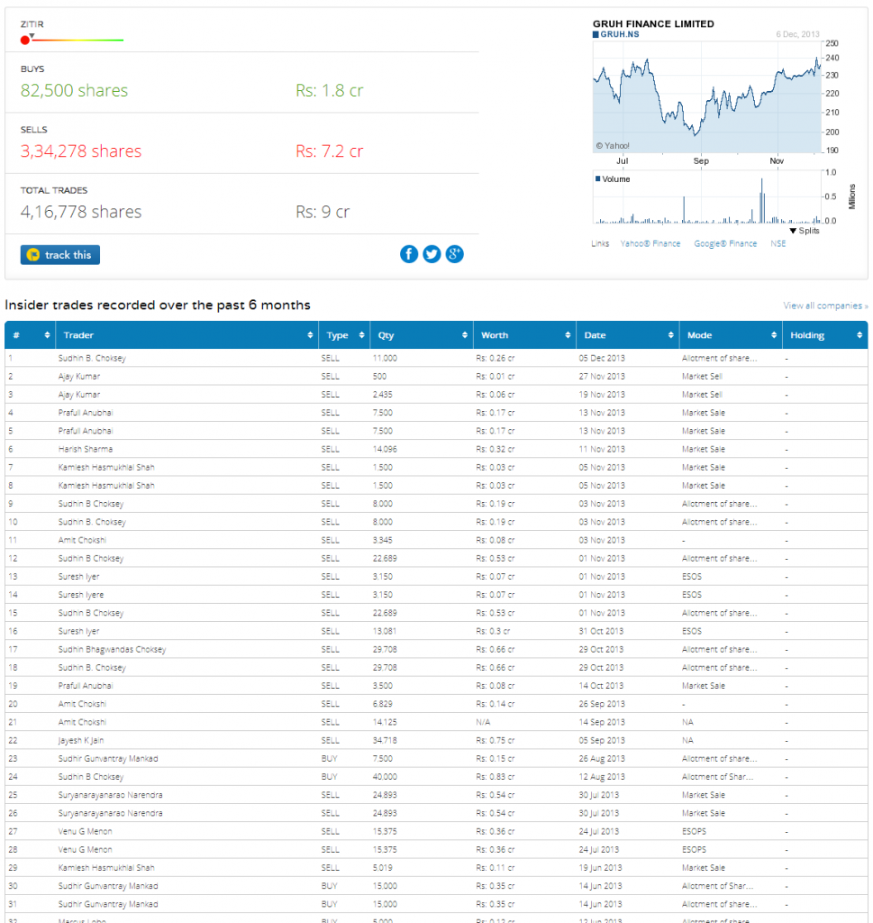Click 'Rs: 7.2 cr' sells worth

[x=330, y=151]
